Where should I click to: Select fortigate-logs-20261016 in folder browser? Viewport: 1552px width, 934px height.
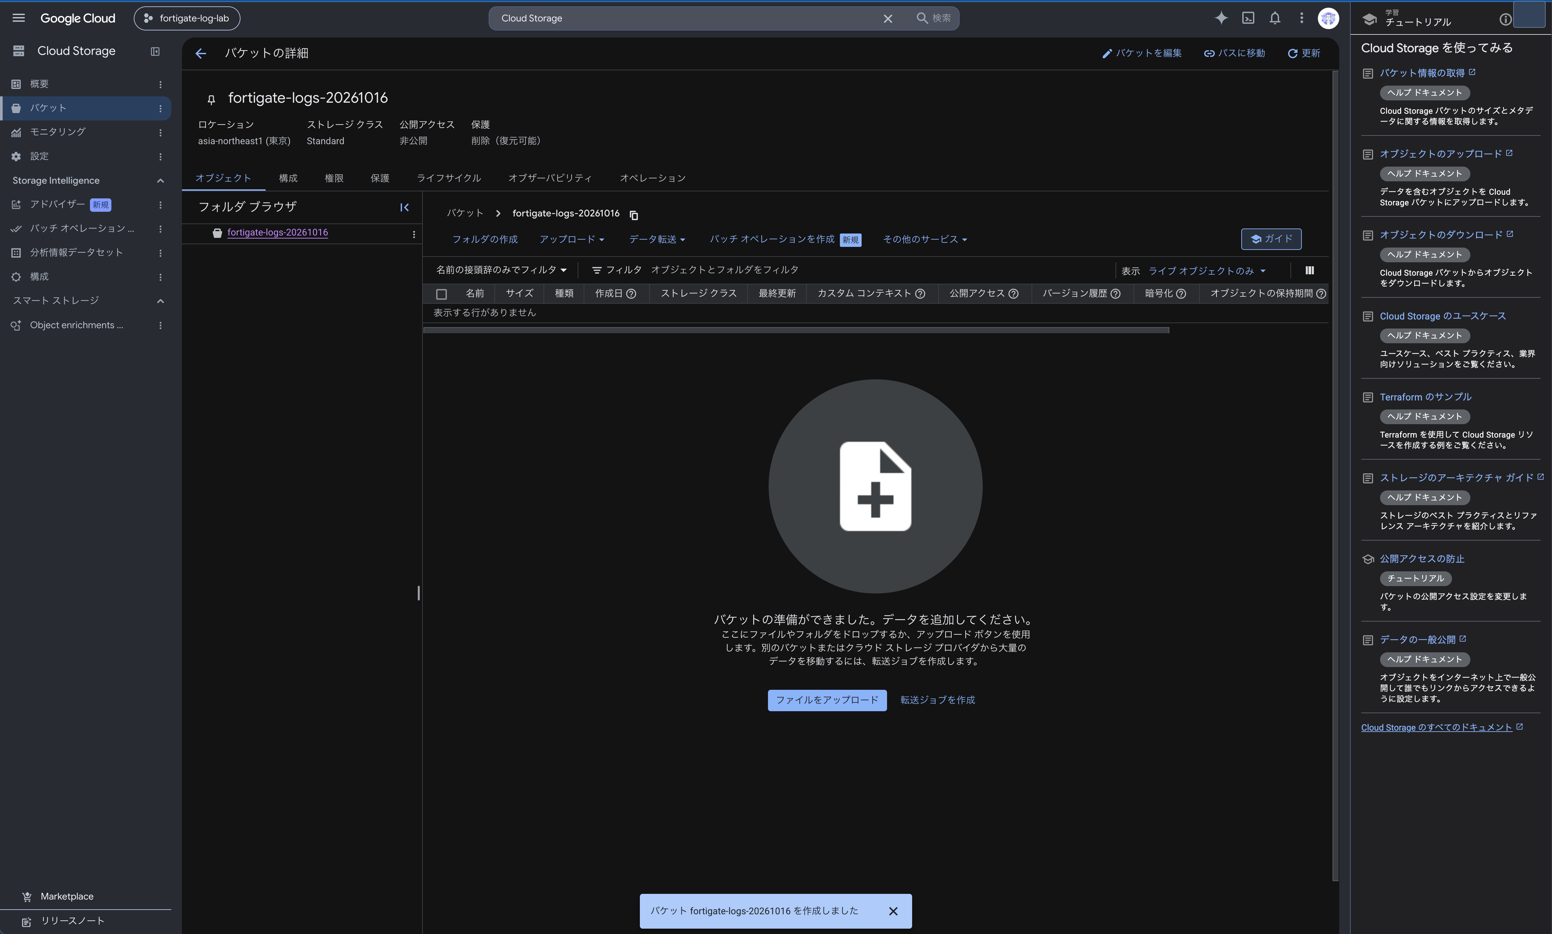(277, 233)
